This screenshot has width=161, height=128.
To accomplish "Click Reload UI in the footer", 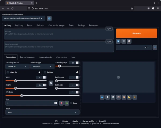I will (x=102, y=121).
